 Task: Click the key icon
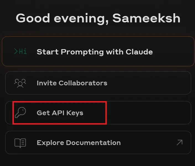[x=20, y=113]
